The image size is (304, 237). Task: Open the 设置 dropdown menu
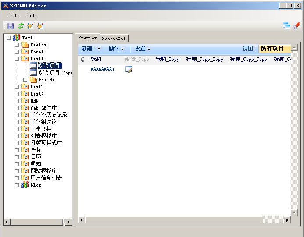tap(143, 49)
